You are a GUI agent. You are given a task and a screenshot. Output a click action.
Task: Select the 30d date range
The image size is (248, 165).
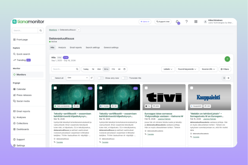(x=99, y=69)
